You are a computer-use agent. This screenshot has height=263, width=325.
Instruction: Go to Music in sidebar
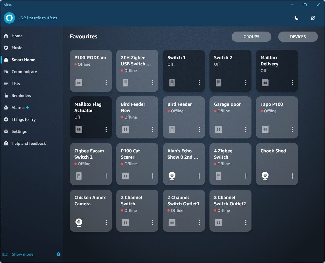[x=17, y=48]
